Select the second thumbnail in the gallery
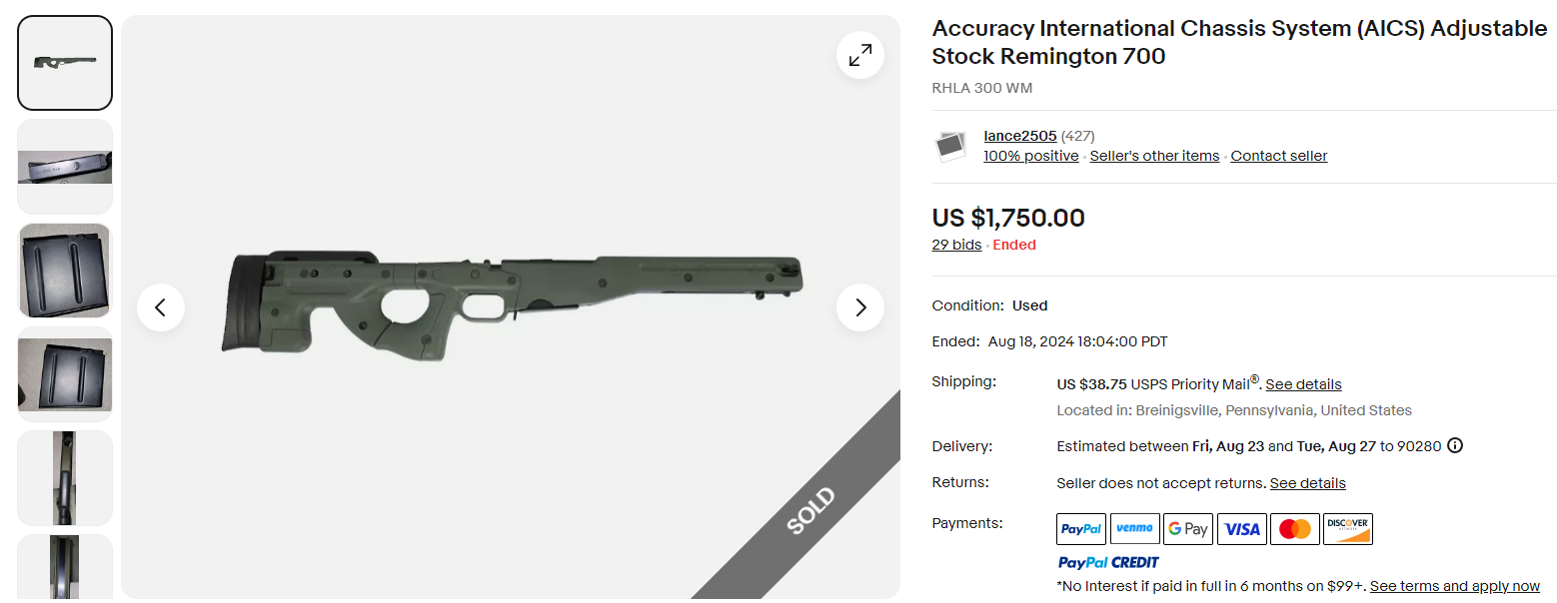The width and height of the screenshot is (1557, 603). coord(65,167)
